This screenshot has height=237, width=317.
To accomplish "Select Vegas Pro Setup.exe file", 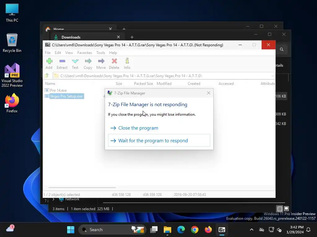I will click(64, 96).
